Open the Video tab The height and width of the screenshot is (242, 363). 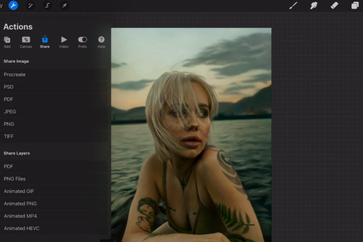point(64,42)
